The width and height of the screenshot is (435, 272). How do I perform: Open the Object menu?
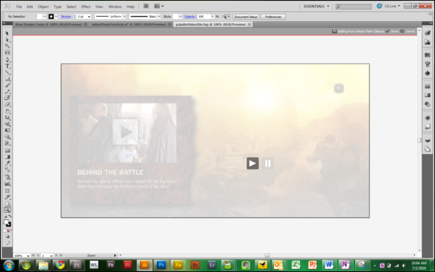pos(43,7)
